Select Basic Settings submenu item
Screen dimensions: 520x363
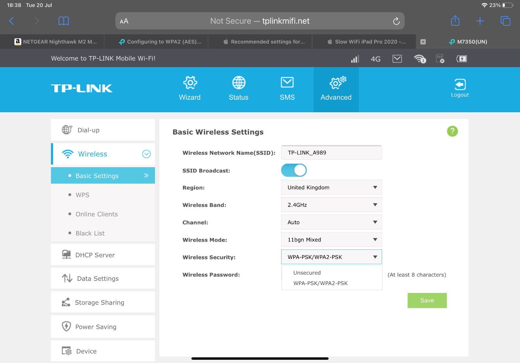[x=103, y=176]
